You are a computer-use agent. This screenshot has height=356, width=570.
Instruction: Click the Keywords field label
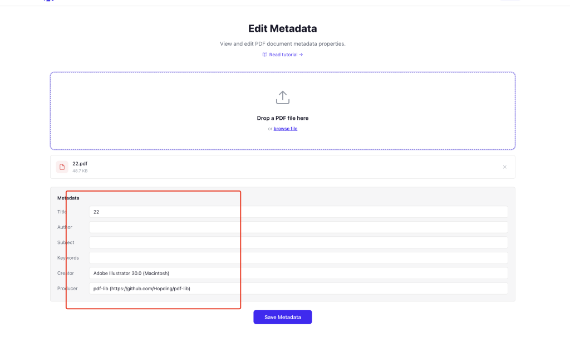(x=68, y=258)
